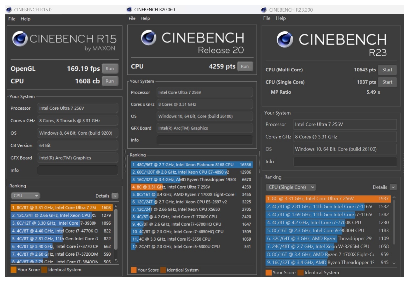Open the Help menu in Cinebench R23

click(x=281, y=18)
